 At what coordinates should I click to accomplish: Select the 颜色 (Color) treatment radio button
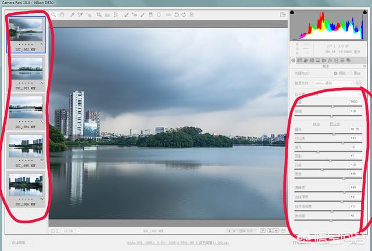(x=335, y=73)
